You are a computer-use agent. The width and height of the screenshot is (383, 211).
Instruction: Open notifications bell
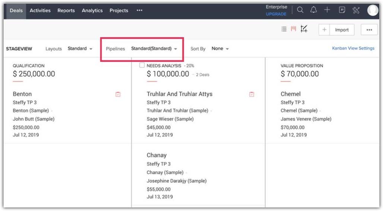[314, 10]
